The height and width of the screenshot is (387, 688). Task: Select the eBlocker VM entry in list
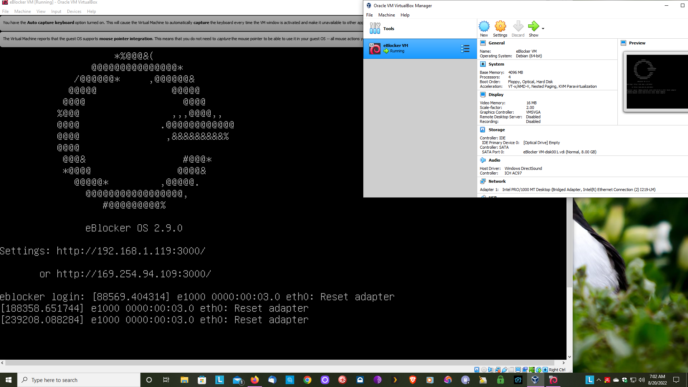click(420, 49)
